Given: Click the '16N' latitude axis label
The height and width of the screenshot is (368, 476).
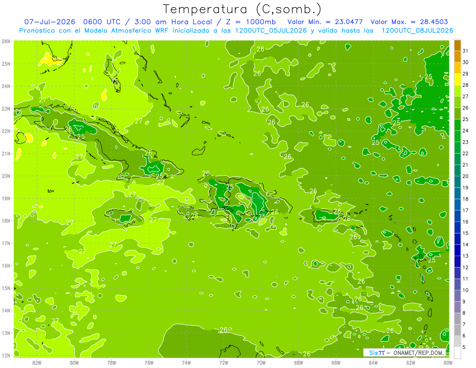Looking at the screenshot, I should (6, 266).
